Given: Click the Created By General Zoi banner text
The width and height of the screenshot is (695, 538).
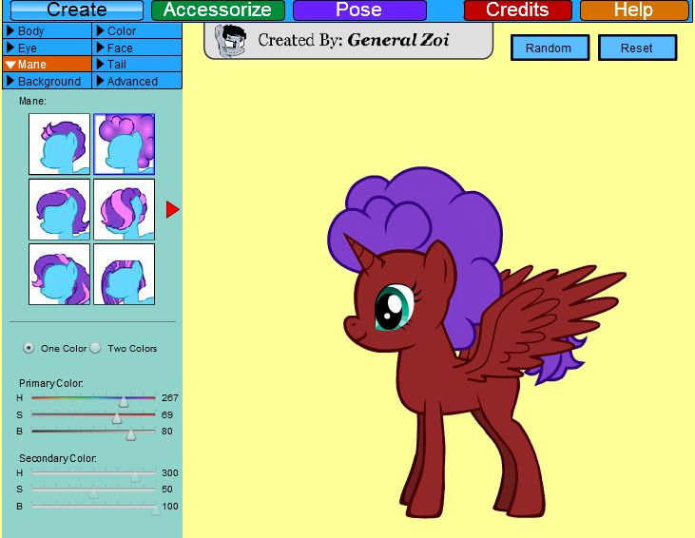Looking at the screenshot, I should click(x=354, y=40).
